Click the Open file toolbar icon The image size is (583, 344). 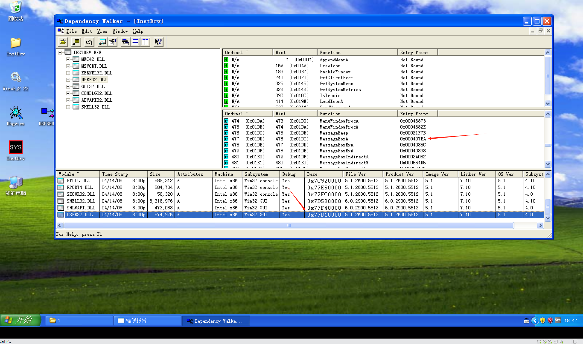pos(62,42)
